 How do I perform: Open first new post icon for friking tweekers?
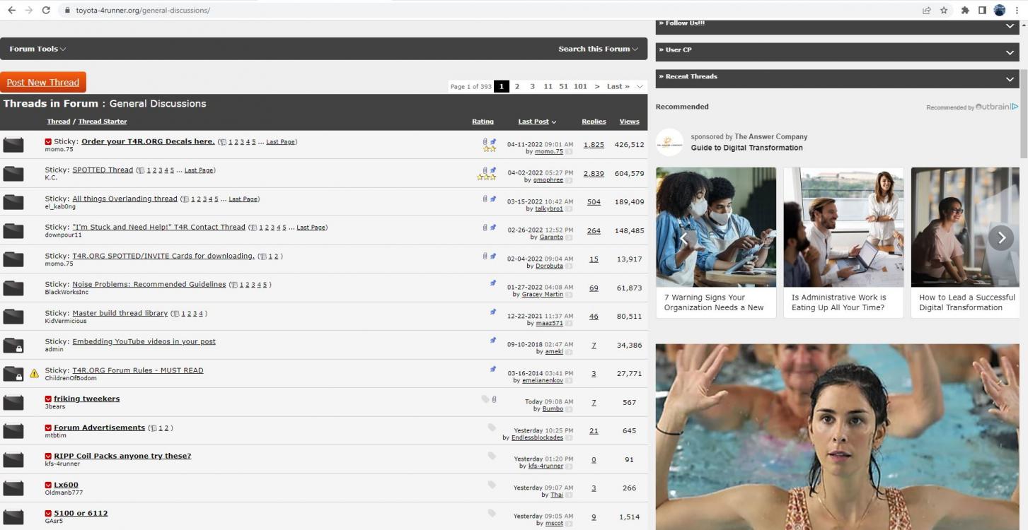[48, 399]
